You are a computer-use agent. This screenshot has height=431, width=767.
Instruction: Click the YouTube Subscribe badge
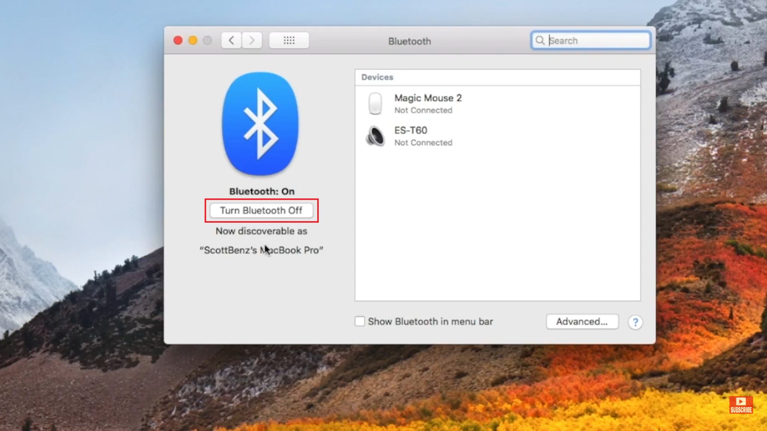click(741, 405)
